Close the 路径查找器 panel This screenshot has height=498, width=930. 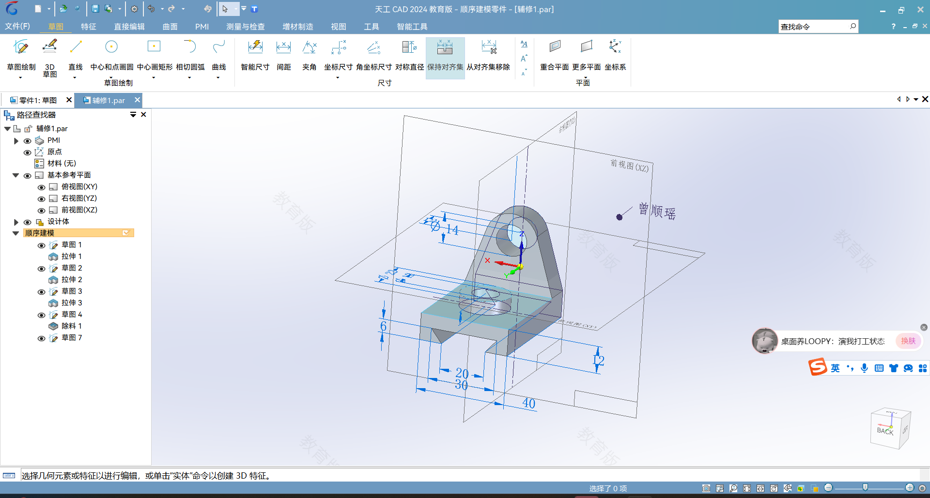[143, 115]
